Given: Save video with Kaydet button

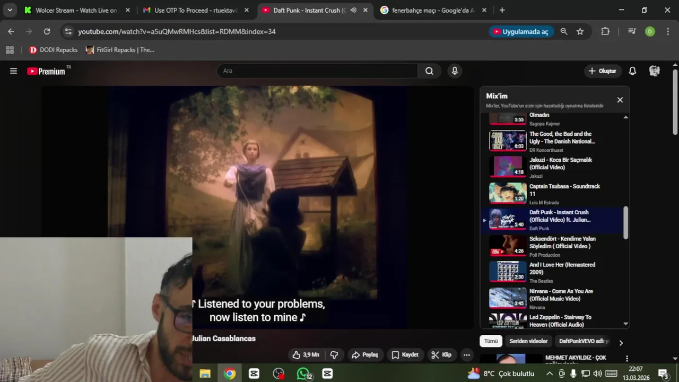Looking at the screenshot, I should click(405, 355).
